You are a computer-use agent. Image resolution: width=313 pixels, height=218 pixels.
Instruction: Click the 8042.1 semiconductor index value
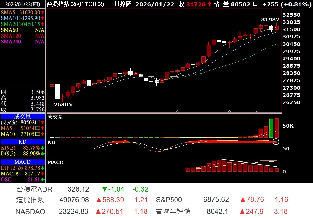[217, 211]
